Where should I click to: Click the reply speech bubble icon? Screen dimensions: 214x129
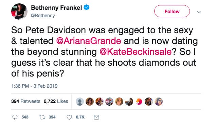click(15, 117)
